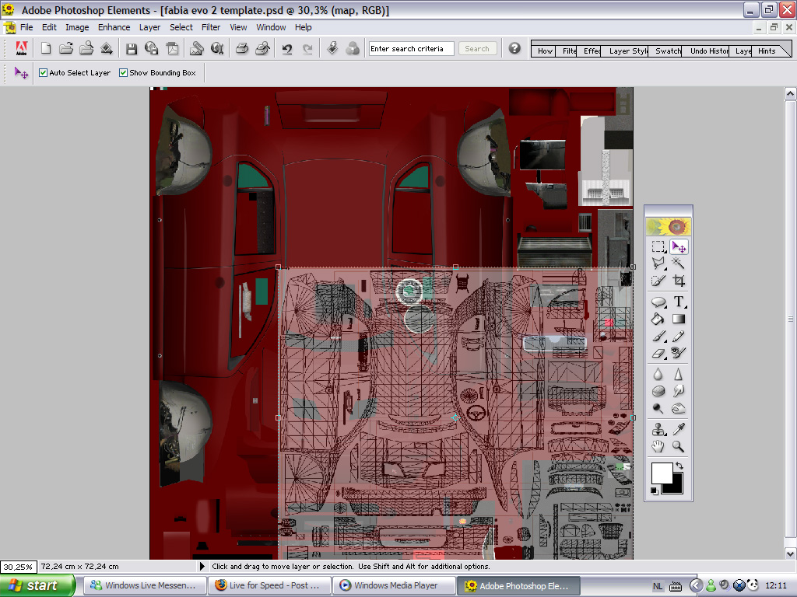Screen dimensions: 797x597
Task: Open the Enhance menu
Action: click(114, 27)
